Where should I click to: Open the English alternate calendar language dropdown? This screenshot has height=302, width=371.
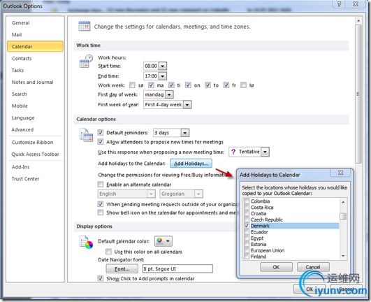click(x=151, y=194)
